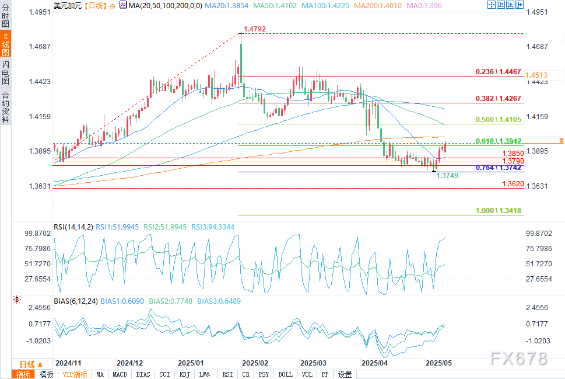This screenshot has height=379, width=565.
Task: Toggle the KDJ indicator
Action: tap(184, 374)
